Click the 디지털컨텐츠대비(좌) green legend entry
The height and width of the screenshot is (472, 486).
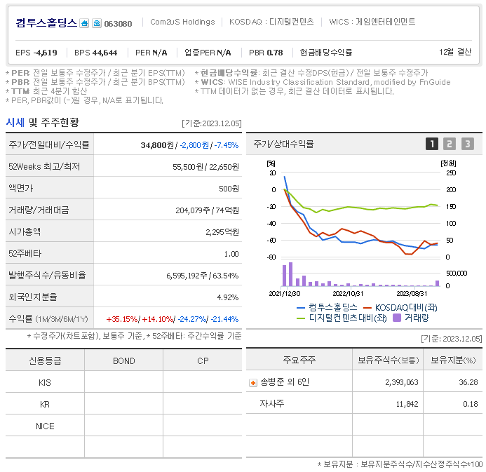coord(342,318)
